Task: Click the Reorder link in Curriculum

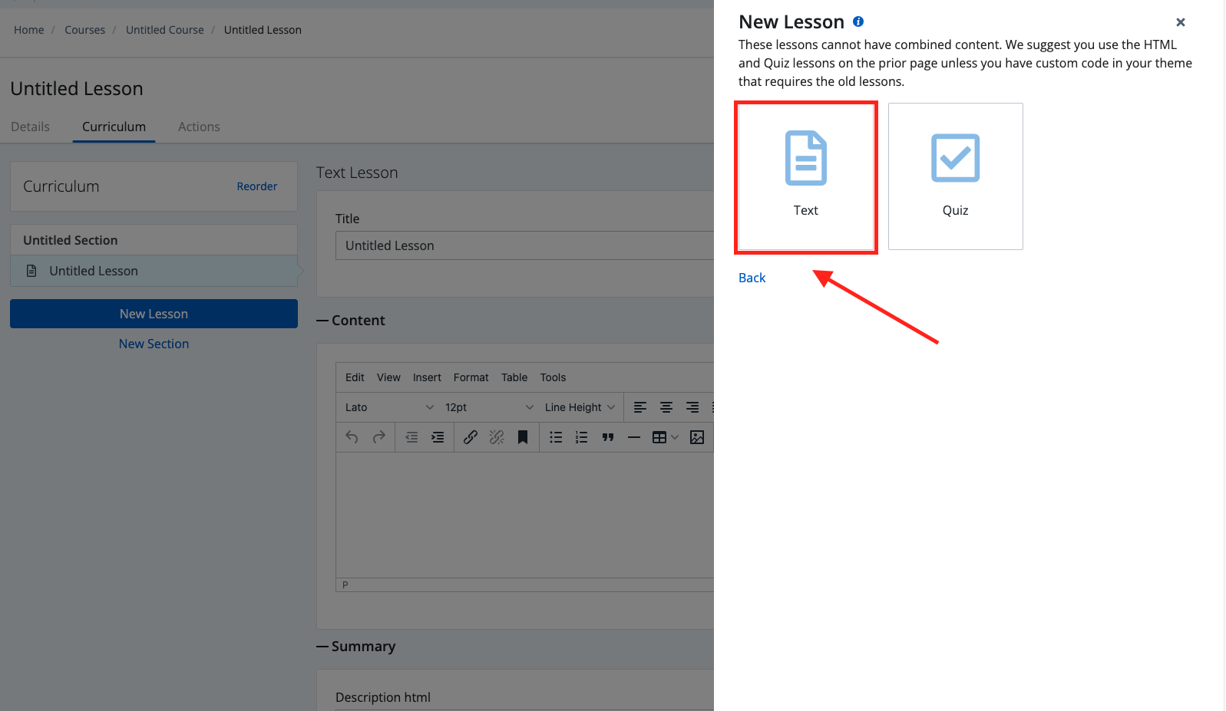Action: 256,186
